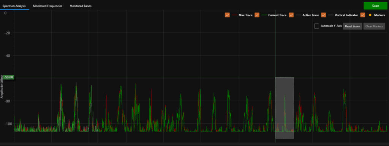Select the Spectrum Analysis tab
Viewport: 389px width, 146px height.
click(x=14, y=6)
